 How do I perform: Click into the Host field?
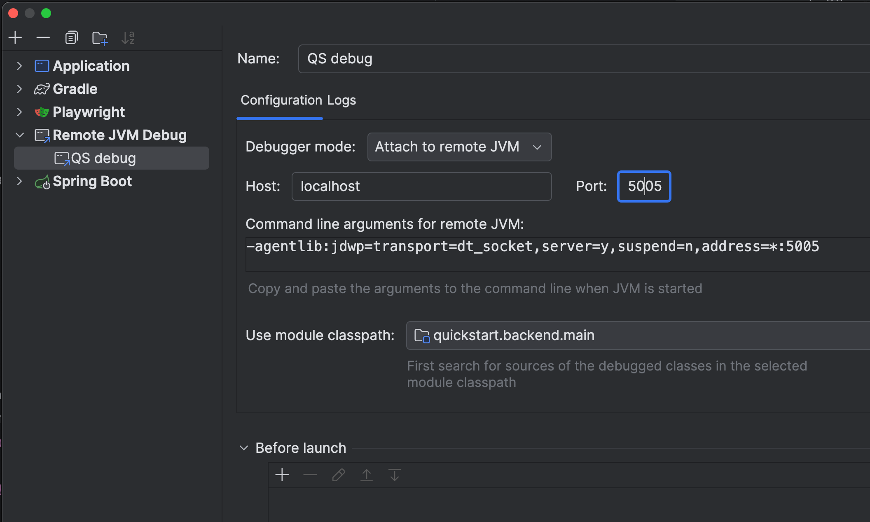pos(421,186)
